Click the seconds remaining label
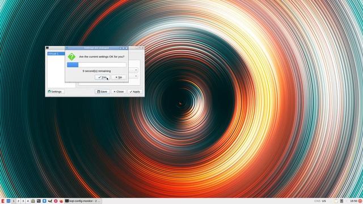The image size is (363, 204). [x=96, y=71]
